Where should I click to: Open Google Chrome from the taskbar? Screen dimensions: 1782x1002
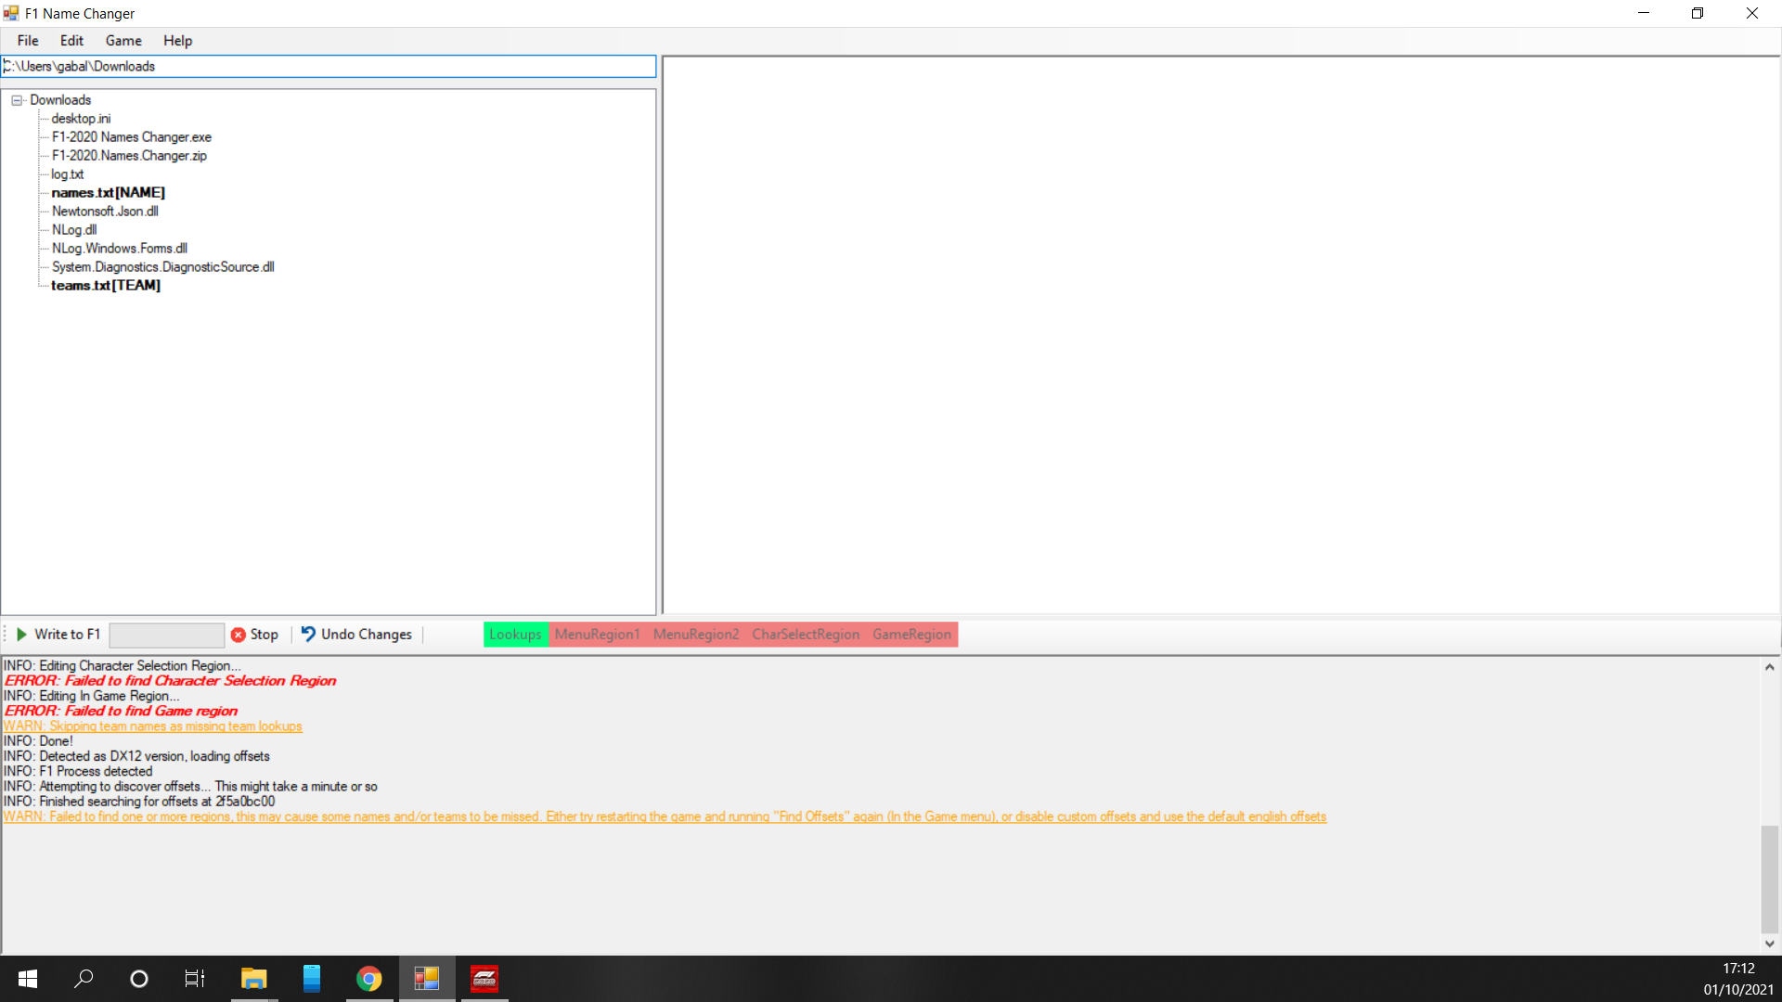click(x=368, y=979)
